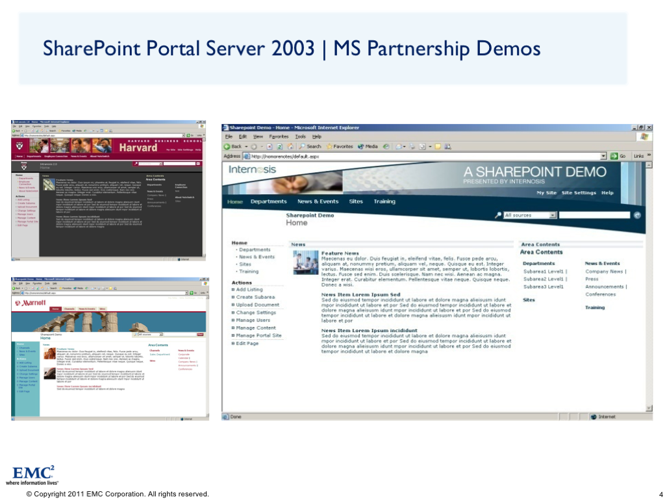Expand the Links toolbar chevron
The image size is (665, 499).
click(x=649, y=155)
